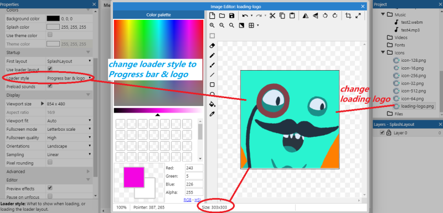Toggle Use theme color checkbox

click(x=50, y=35)
